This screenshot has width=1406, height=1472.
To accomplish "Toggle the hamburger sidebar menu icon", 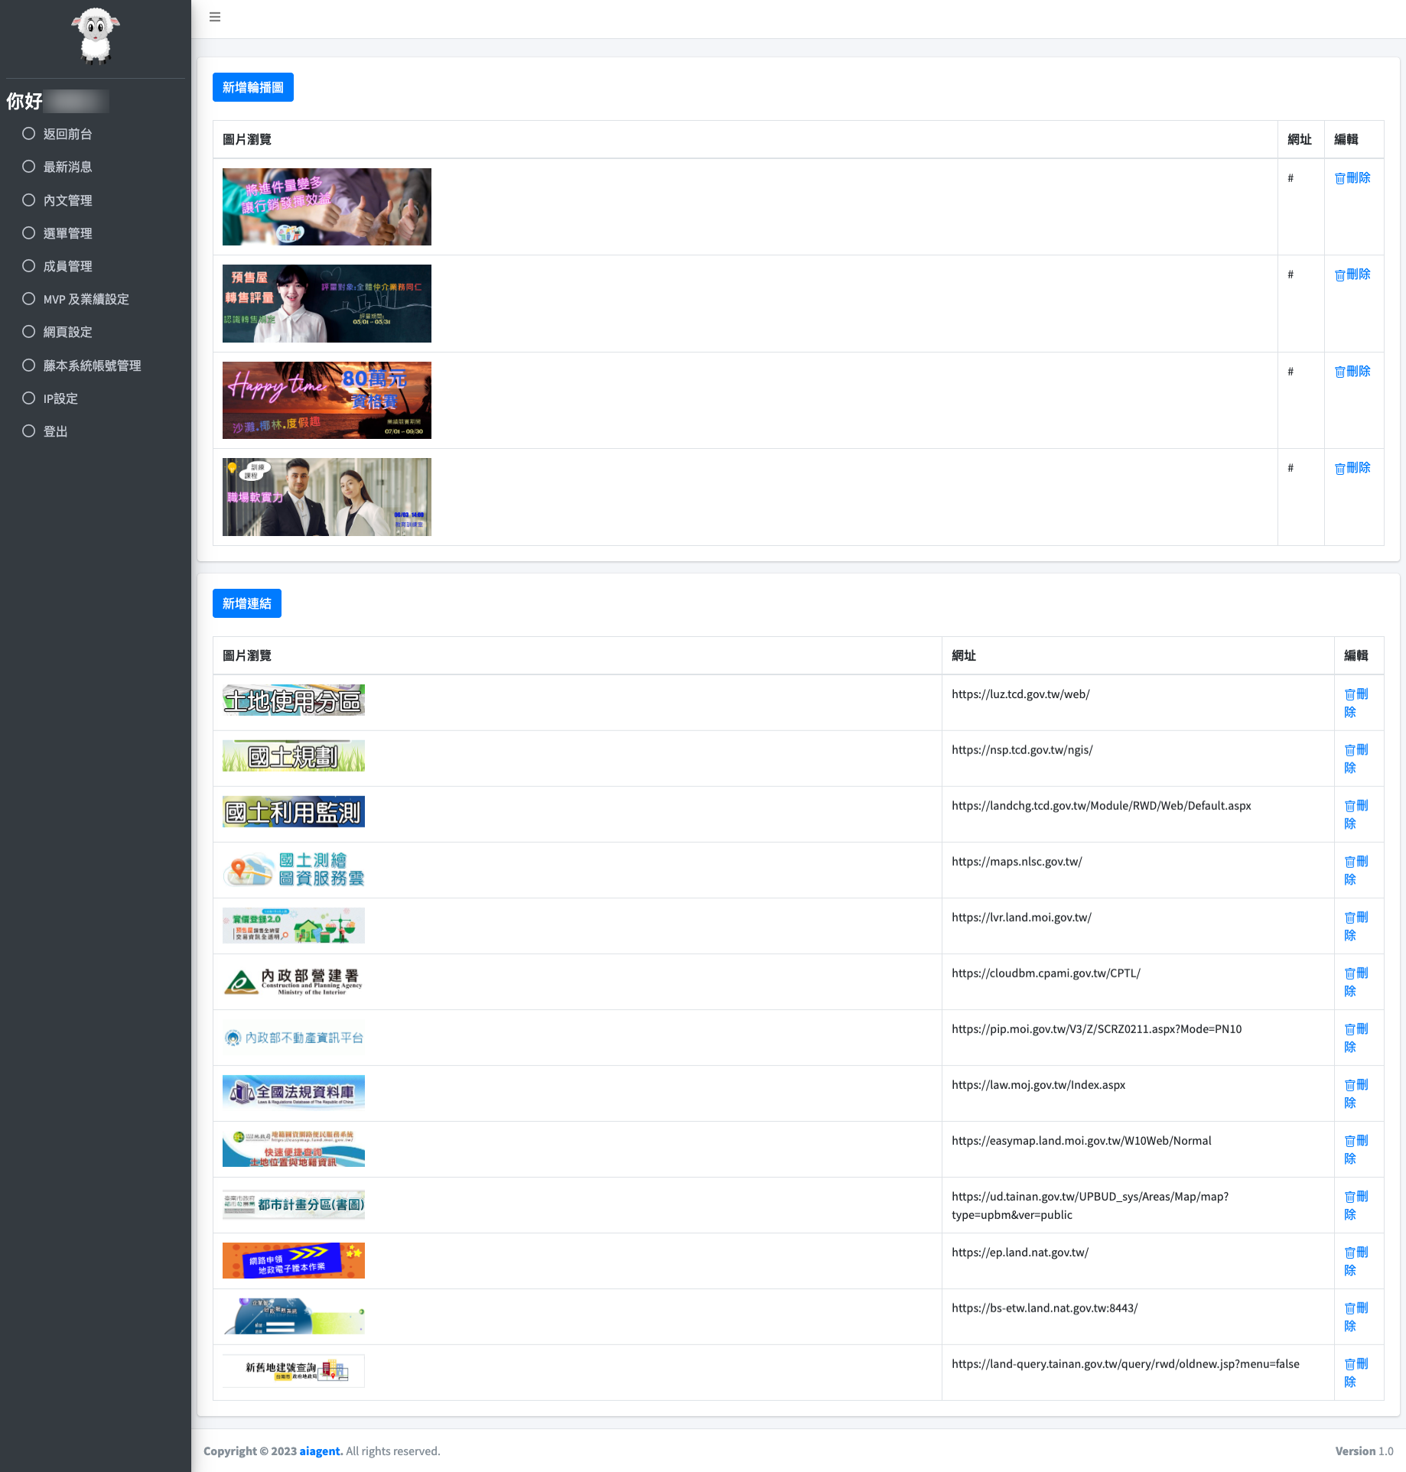I will pos(215,17).
